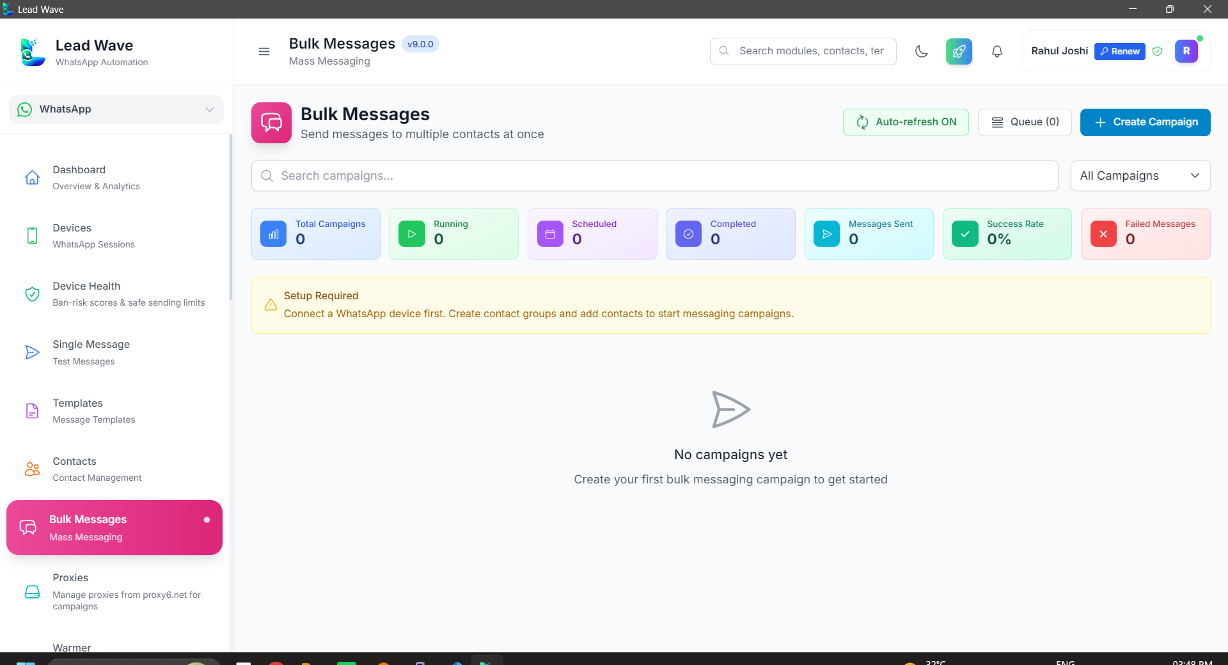The width and height of the screenshot is (1228, 665).
Task: Click the Completed checkmark circle icon
Action: 689,234
